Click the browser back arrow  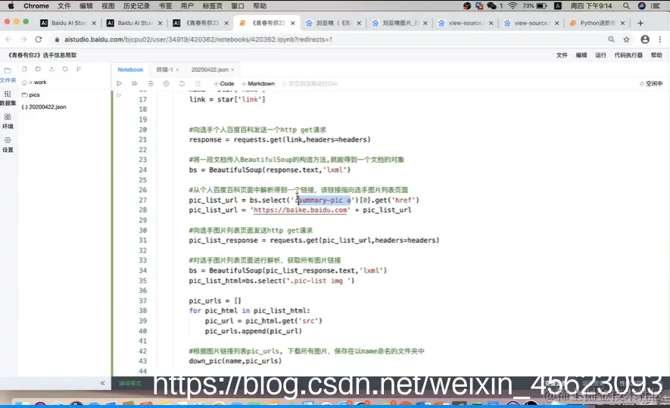[9, 39]
